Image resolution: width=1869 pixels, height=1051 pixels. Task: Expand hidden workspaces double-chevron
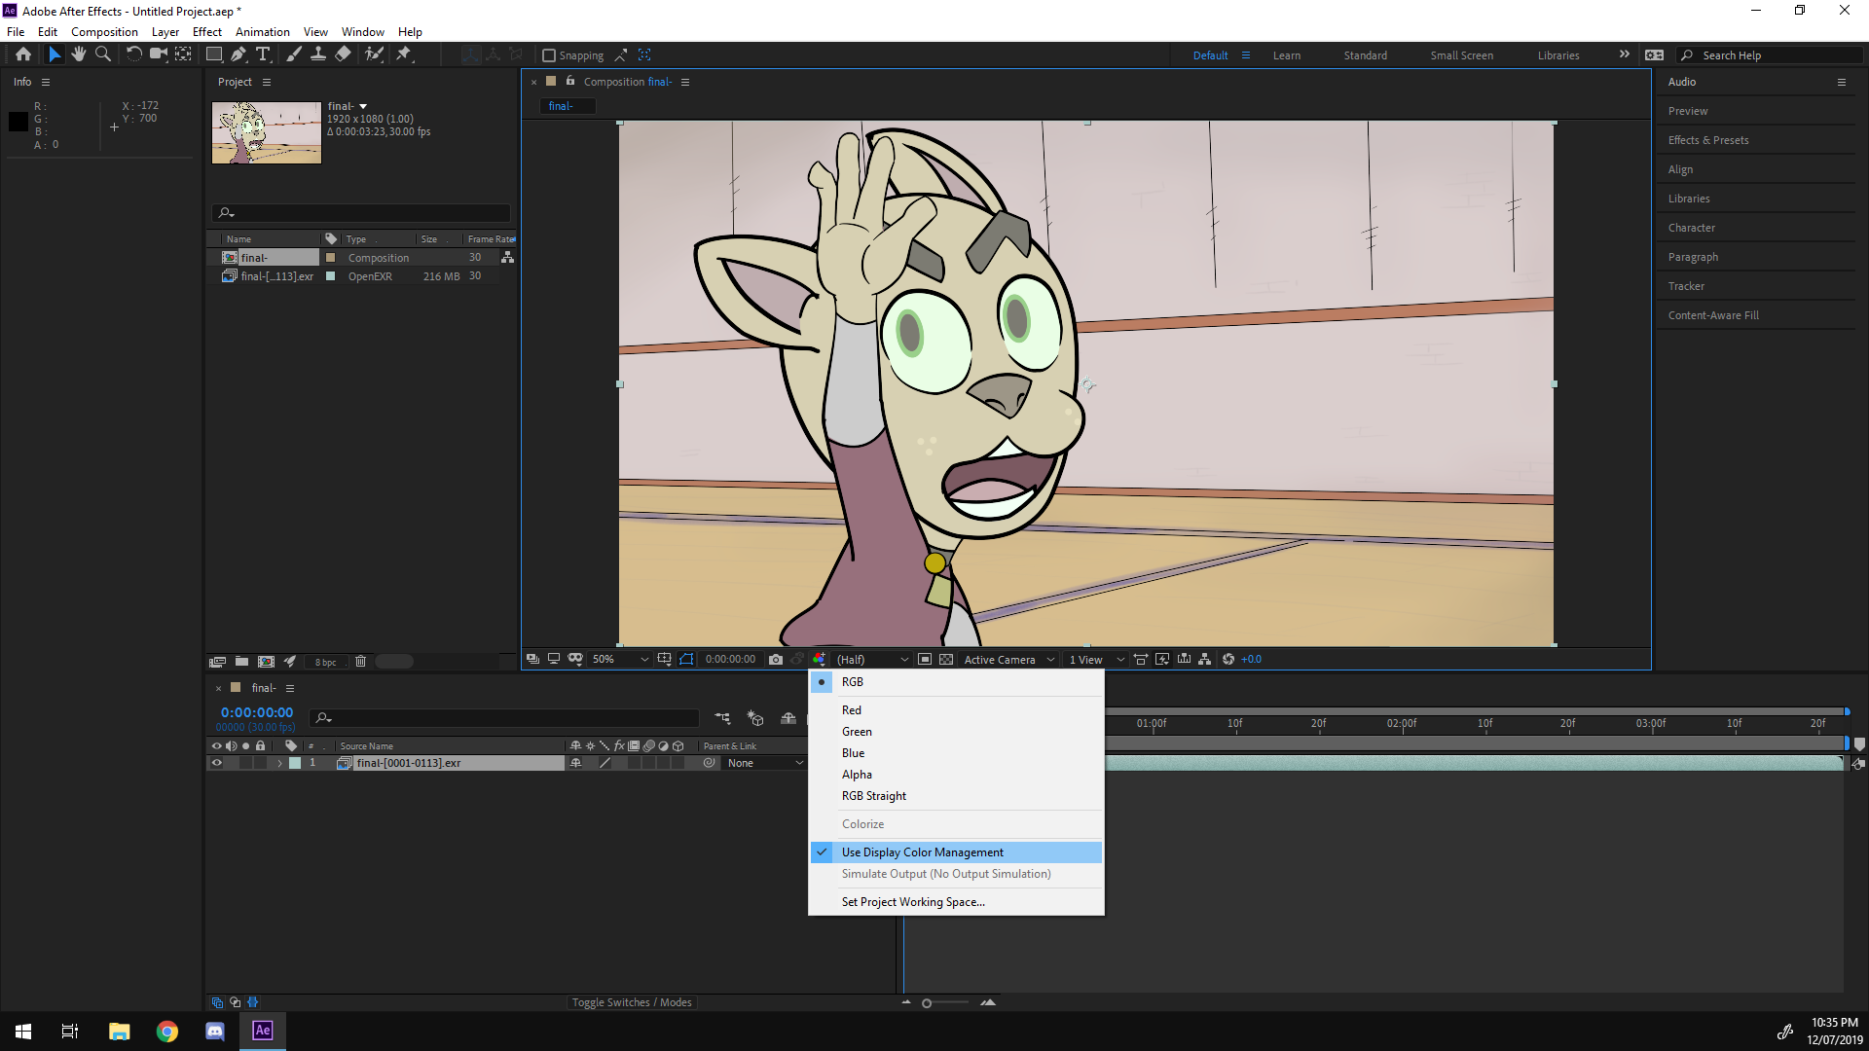point(1624,54)
